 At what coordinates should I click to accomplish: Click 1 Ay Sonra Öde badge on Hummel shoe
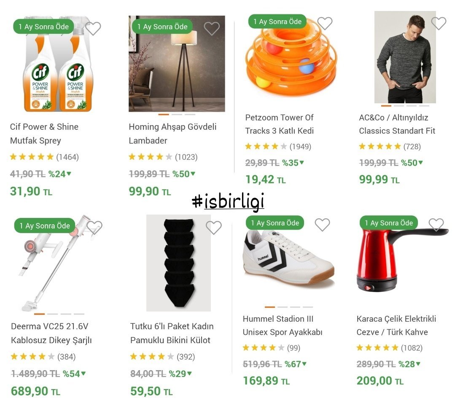click(275, 223)
